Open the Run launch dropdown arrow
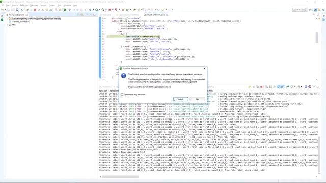Screen dimensions: 326x183 [x=100, y=10]
